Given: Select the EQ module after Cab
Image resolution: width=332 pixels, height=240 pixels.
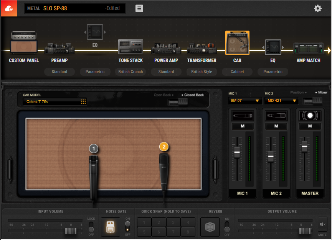Looking at the screenshot, I should coord(273,47).
